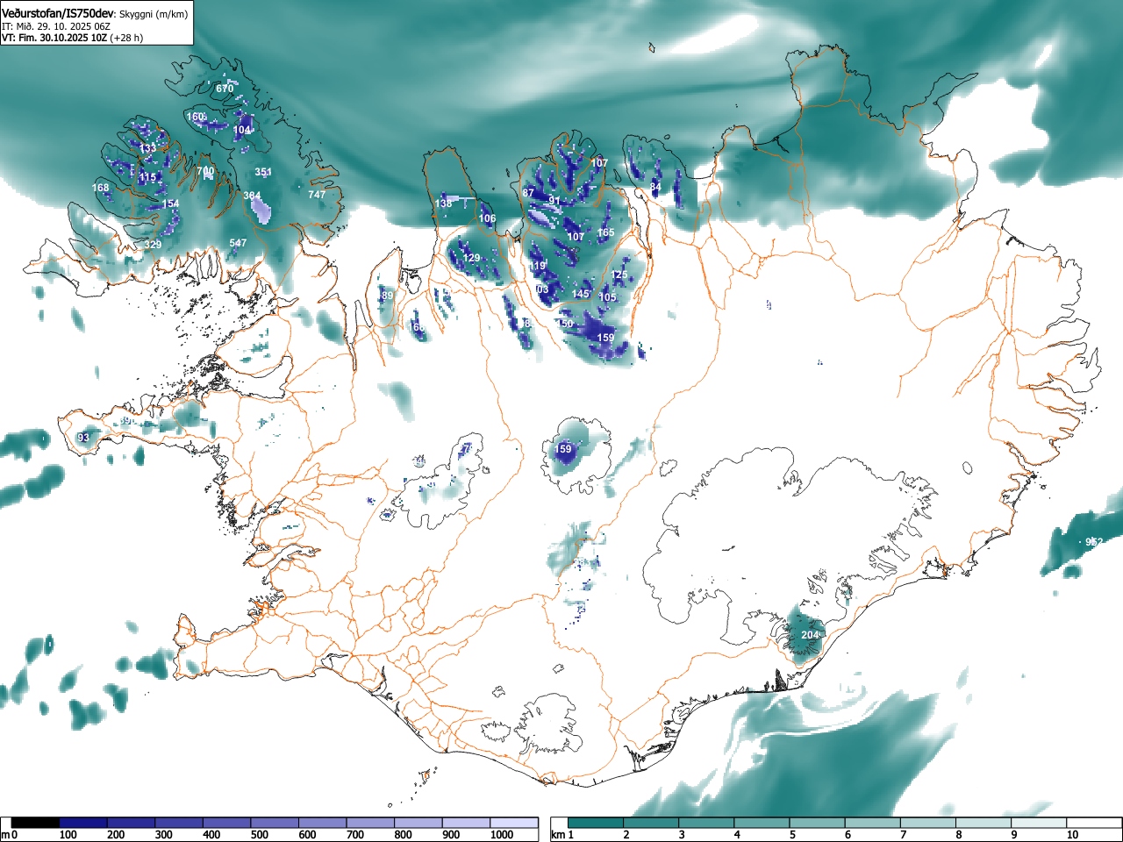Image resolution: width=1123 pixels, height=842 pixels.
Task: Click the visibility value 150 on the map
Action: pos(565,324)
